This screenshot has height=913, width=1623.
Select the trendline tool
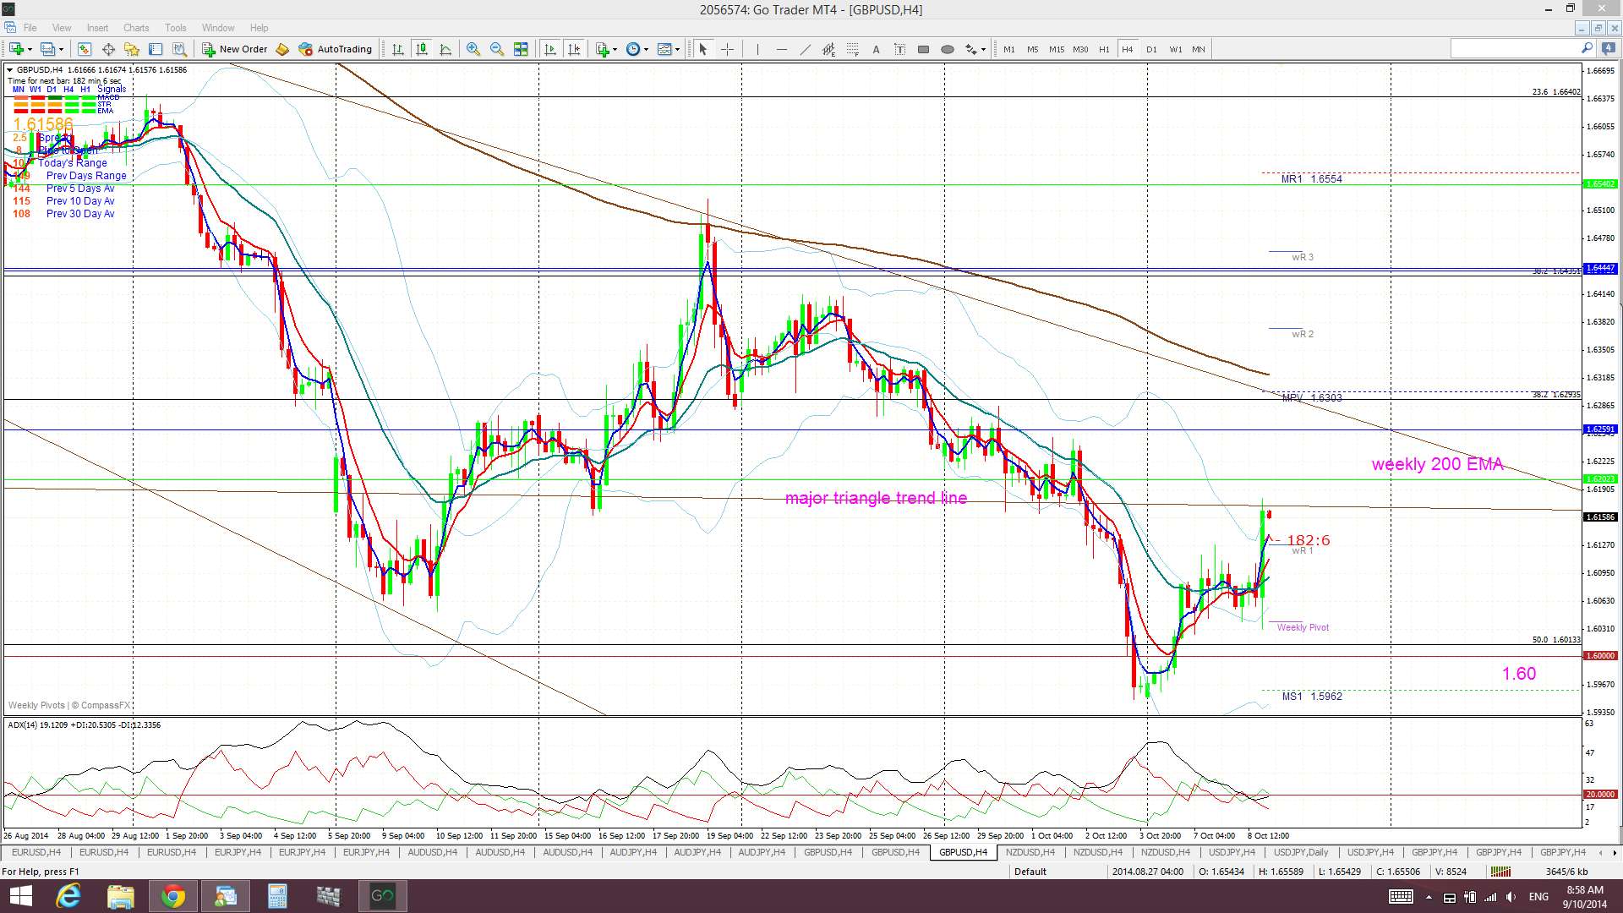pyautogui.click(x=805, y=49)
